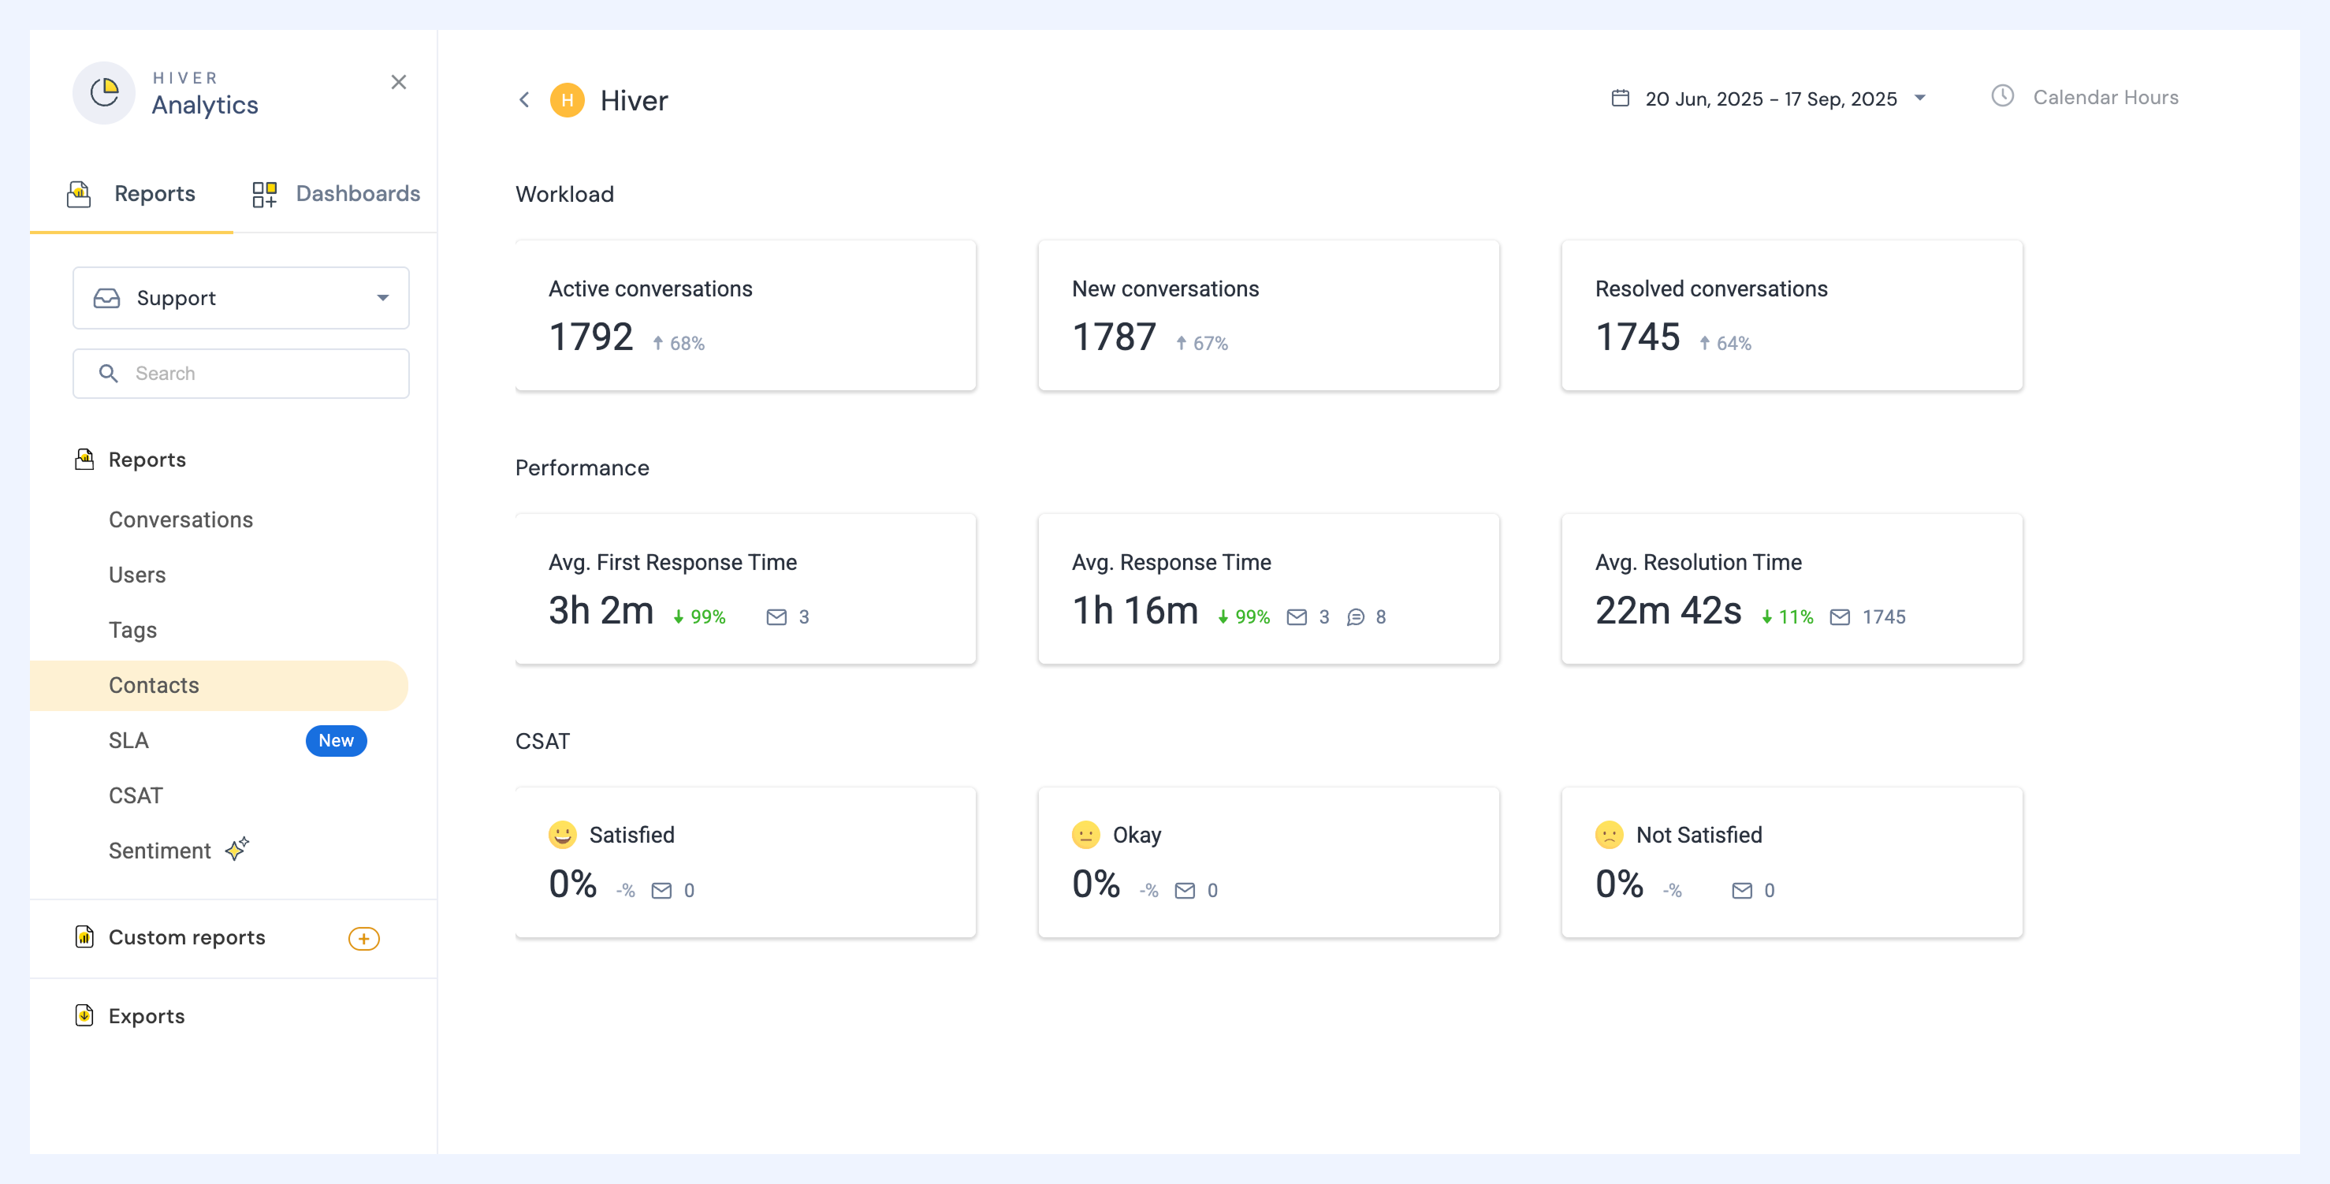Image resolution: width=2330 pixels, height=1184 pixels.
Task: Add a custom report with plus icon
Action: 363,938
